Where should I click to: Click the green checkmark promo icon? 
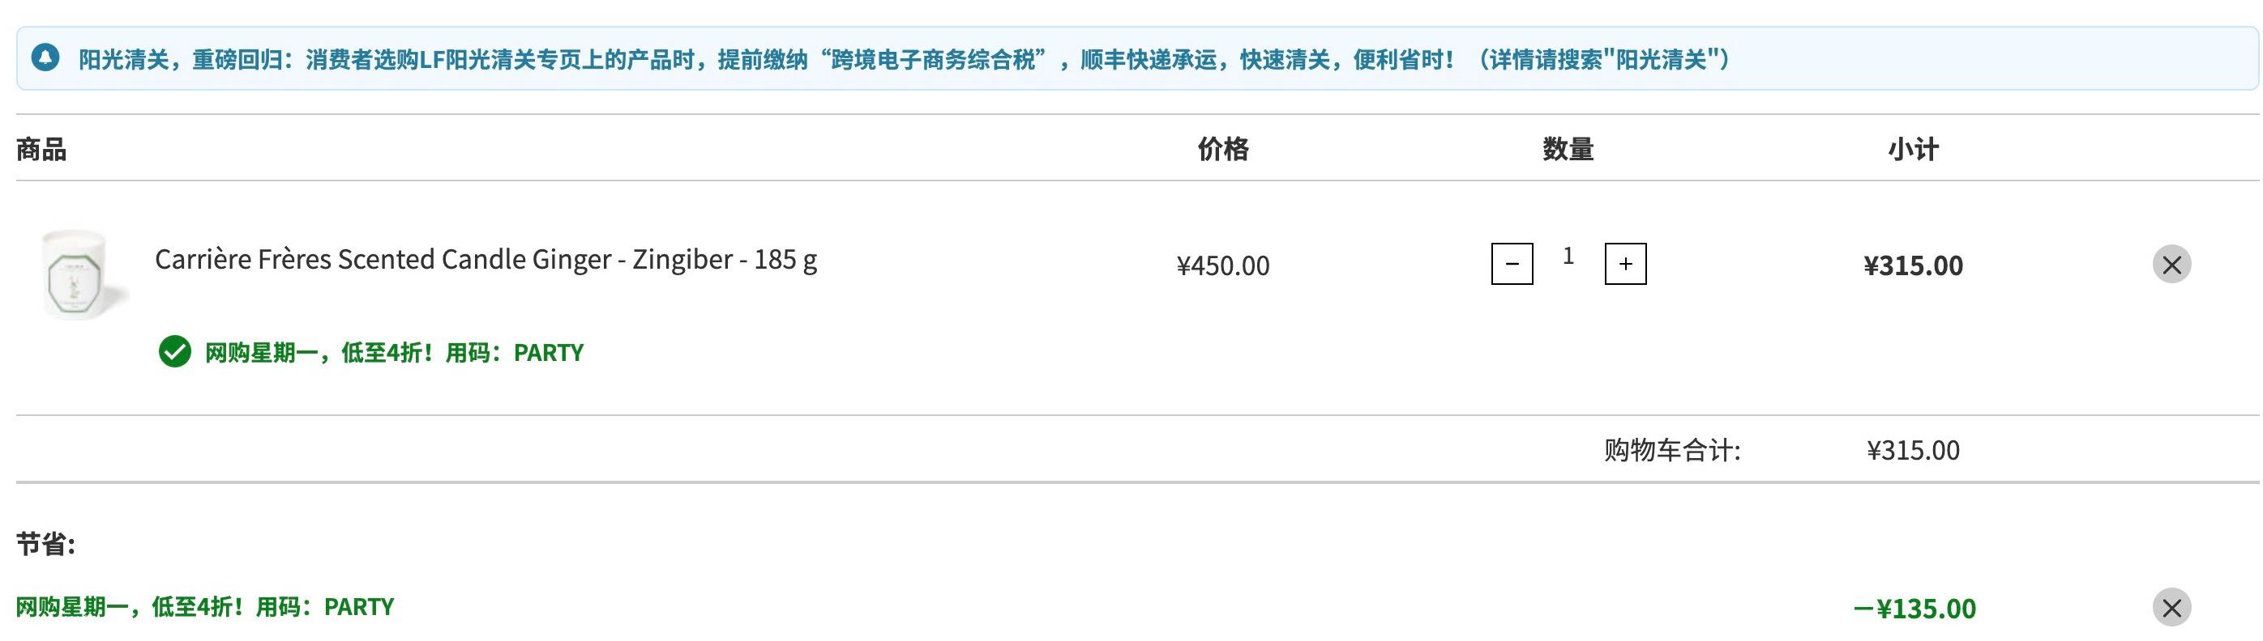175,351
